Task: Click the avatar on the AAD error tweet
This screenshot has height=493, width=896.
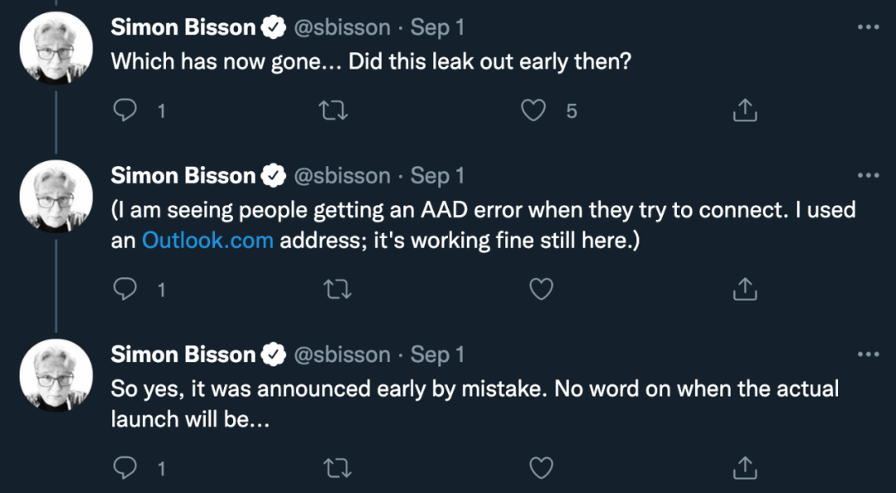Action: (56, 197)
